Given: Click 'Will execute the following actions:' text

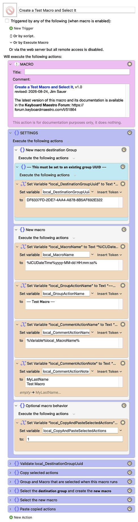Looking at the screenshot, I should [x=33, y=56].
